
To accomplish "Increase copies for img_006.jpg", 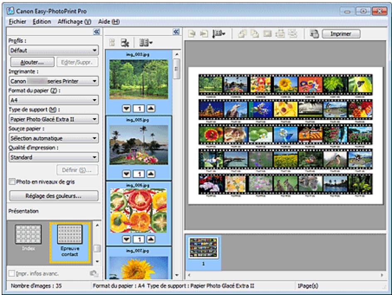I will pos(151,239).
